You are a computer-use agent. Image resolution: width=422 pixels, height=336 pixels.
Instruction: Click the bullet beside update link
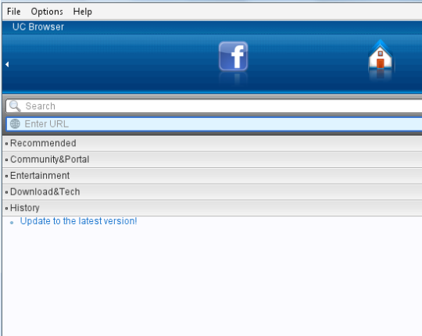(12, 223)
